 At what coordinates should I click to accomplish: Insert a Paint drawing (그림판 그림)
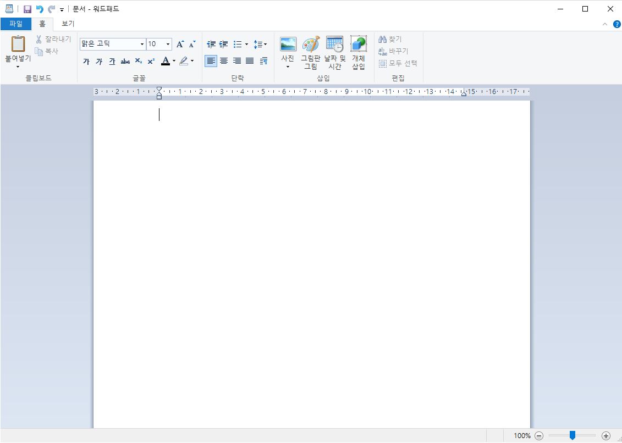pos(311,53)
